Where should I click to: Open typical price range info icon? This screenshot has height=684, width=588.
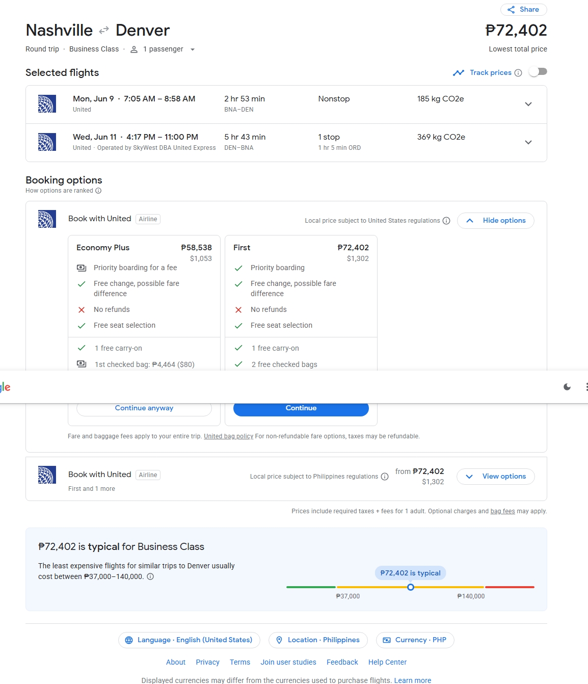[150, 577]
